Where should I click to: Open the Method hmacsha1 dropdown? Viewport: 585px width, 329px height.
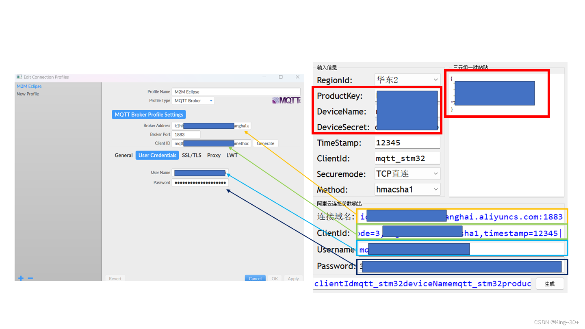[x=407, y=189]
